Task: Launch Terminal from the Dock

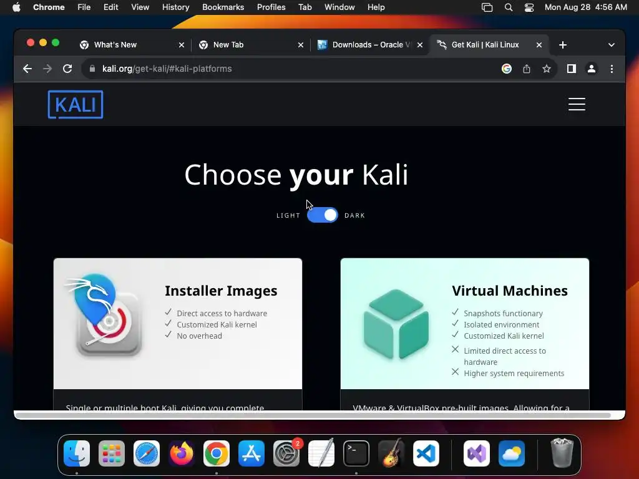Action: click(356, 453)
